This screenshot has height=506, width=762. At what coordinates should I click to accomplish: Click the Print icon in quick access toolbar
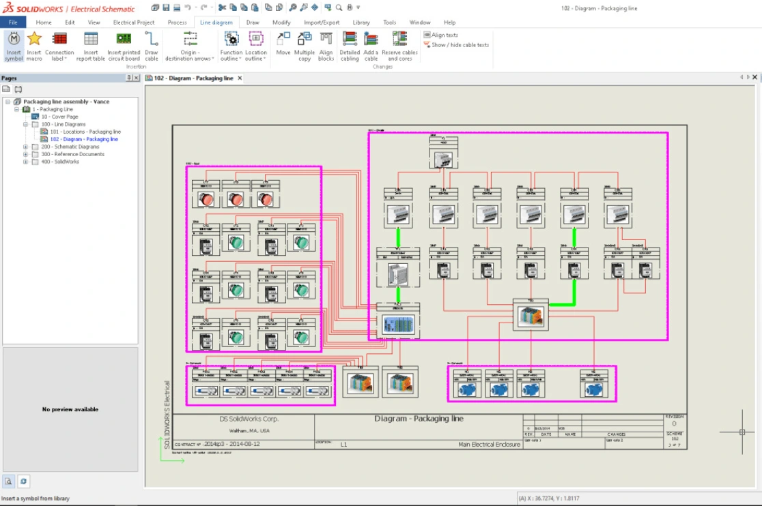176,8
